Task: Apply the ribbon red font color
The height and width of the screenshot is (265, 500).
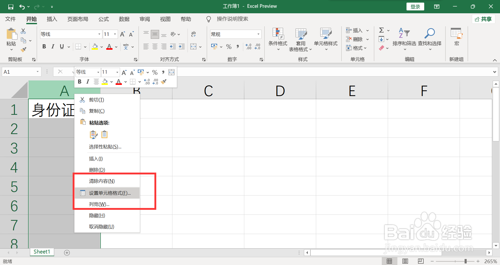Action: click(x=109, y=47)
